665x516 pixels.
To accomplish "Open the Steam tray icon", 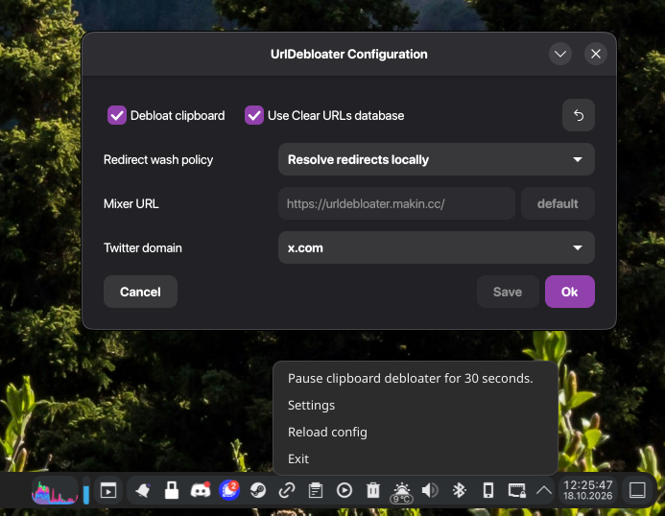I will 258,490.
